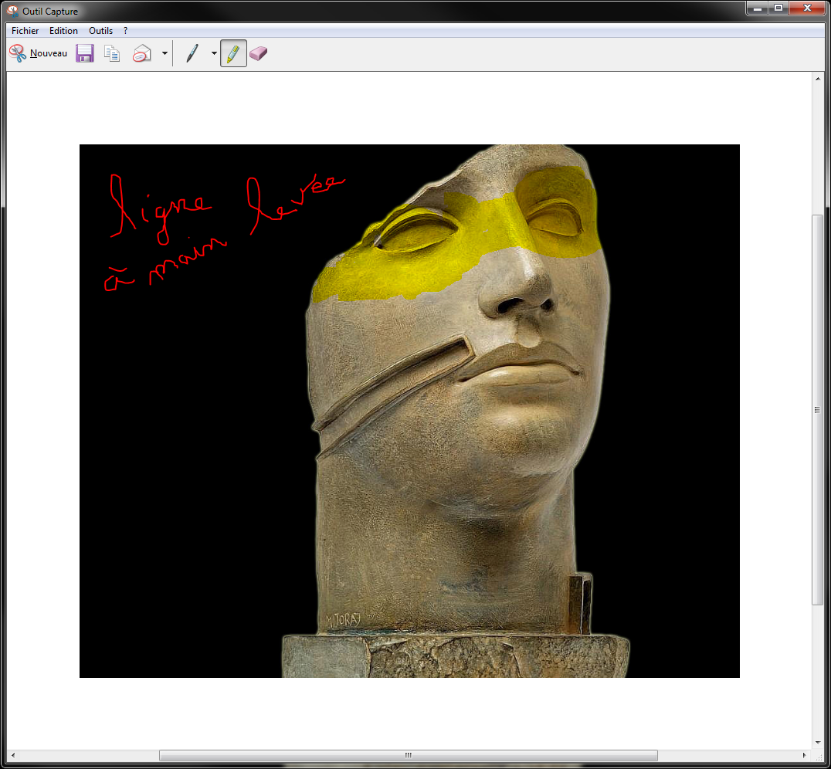Save the capture with the floppy disk icon

click(85, 53)
